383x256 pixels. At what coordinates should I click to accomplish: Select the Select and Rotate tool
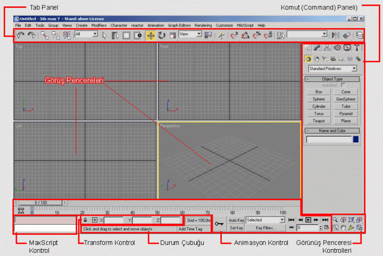162,35
